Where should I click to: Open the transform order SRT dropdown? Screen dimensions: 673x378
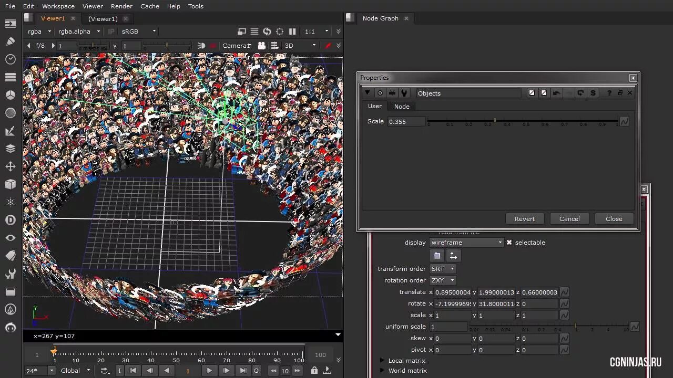(x=443, y=269)
